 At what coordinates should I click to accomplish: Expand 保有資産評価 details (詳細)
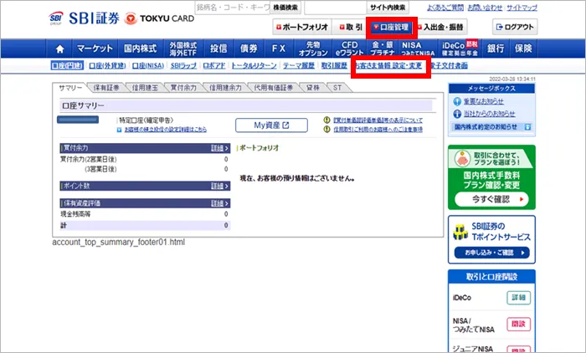pos(219,203)
